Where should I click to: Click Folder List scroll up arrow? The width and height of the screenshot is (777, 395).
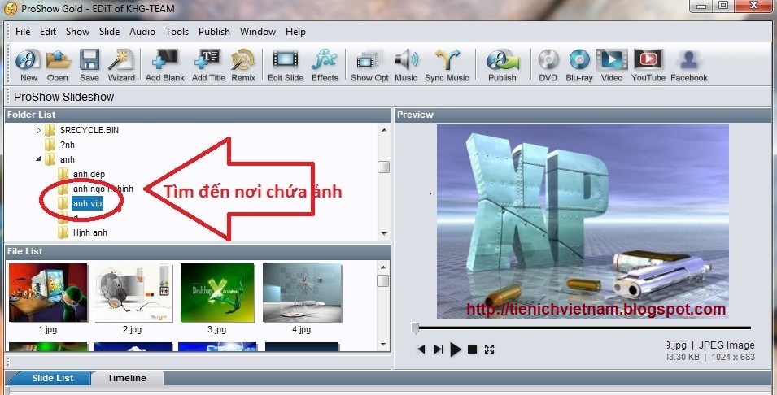click(384, 130)
